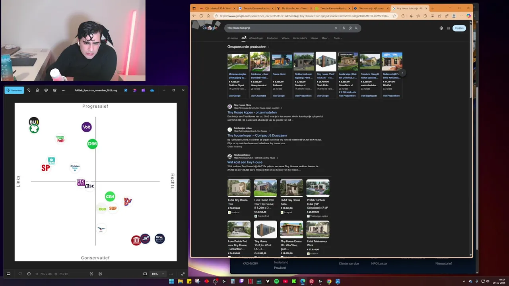
Task: Enter fullscreen in Photos viewer
Action: (183, 274)
